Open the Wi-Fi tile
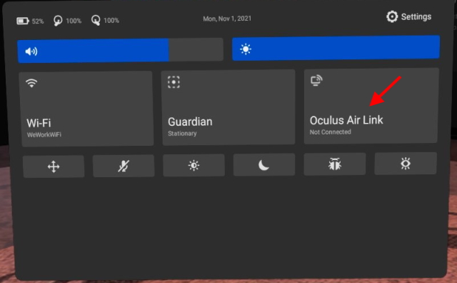This screenshot has height=283, width=457. point(86,109)
